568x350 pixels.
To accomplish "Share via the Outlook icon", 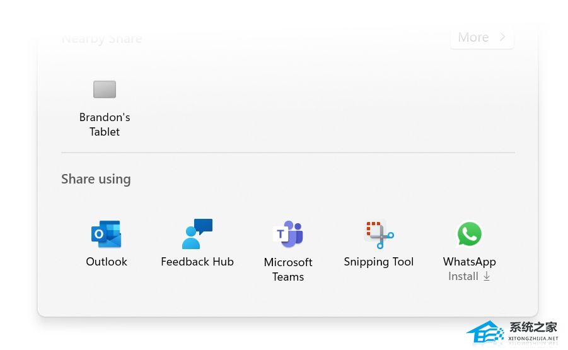I will pyautogui.click(x=106, y=234).
